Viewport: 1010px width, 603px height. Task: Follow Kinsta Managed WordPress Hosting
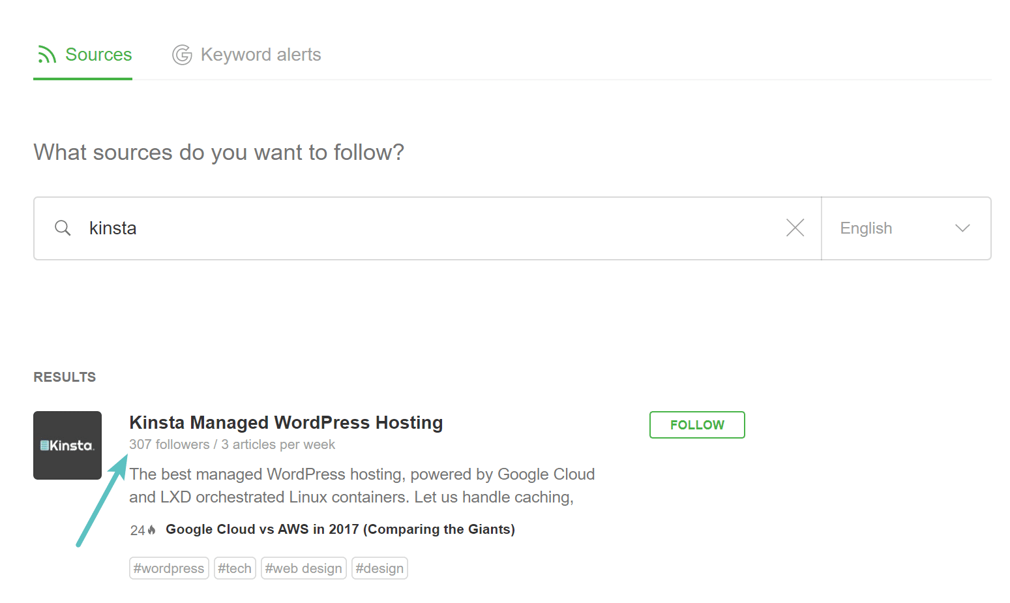coord(697,425)
